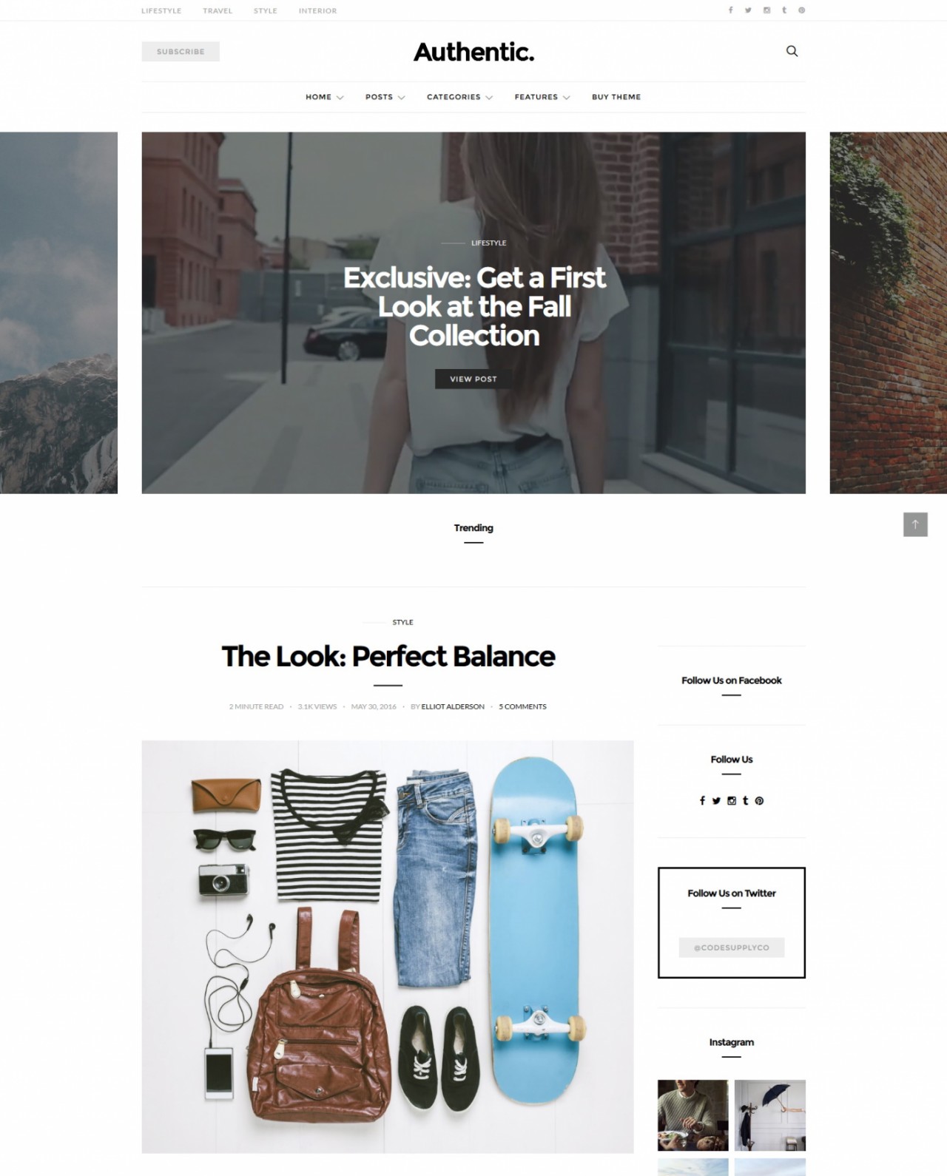Open Pinterest icon in top bar
The width and height of the screenshot is (947, 1176).
pyautogui.click(x=801, y=10)
